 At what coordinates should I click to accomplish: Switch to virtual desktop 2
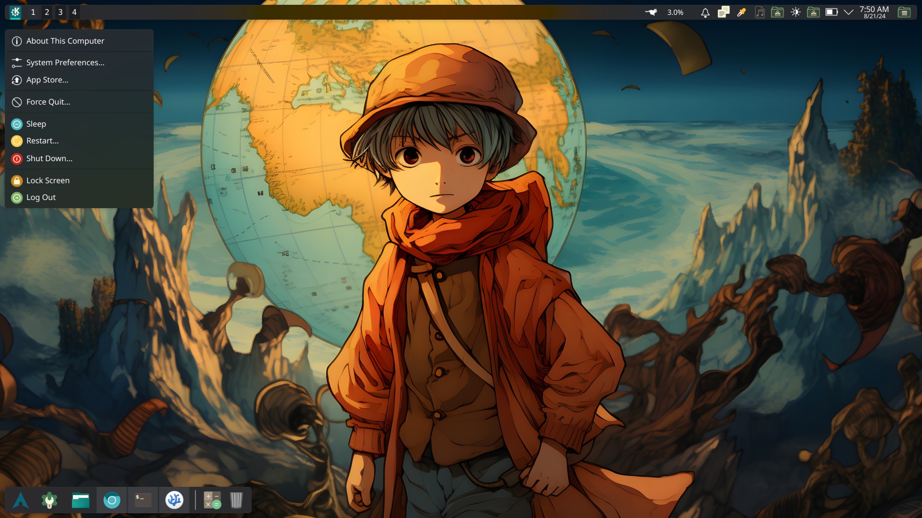coord(47,12)
